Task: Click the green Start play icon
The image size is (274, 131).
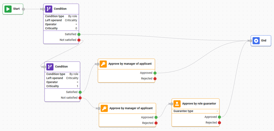Action: (8, 9)
